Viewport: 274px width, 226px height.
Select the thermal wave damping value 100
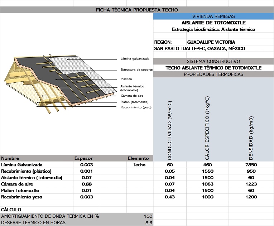[148, 216]
